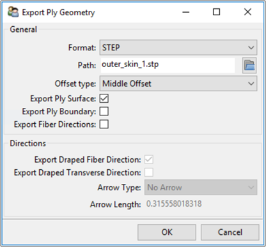Enable the Export Ply Boundary checkbox
The height and width of the screenshot is (247, 266).
pyautogui.click(x=104, y=112)
